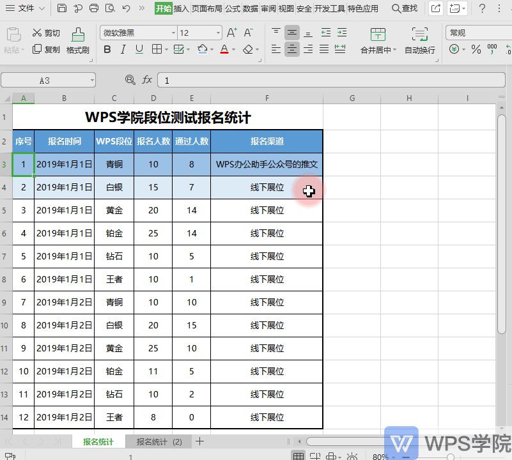Viewport: 512px width, 460px height.
Task: Align text right
Action: 308,49
